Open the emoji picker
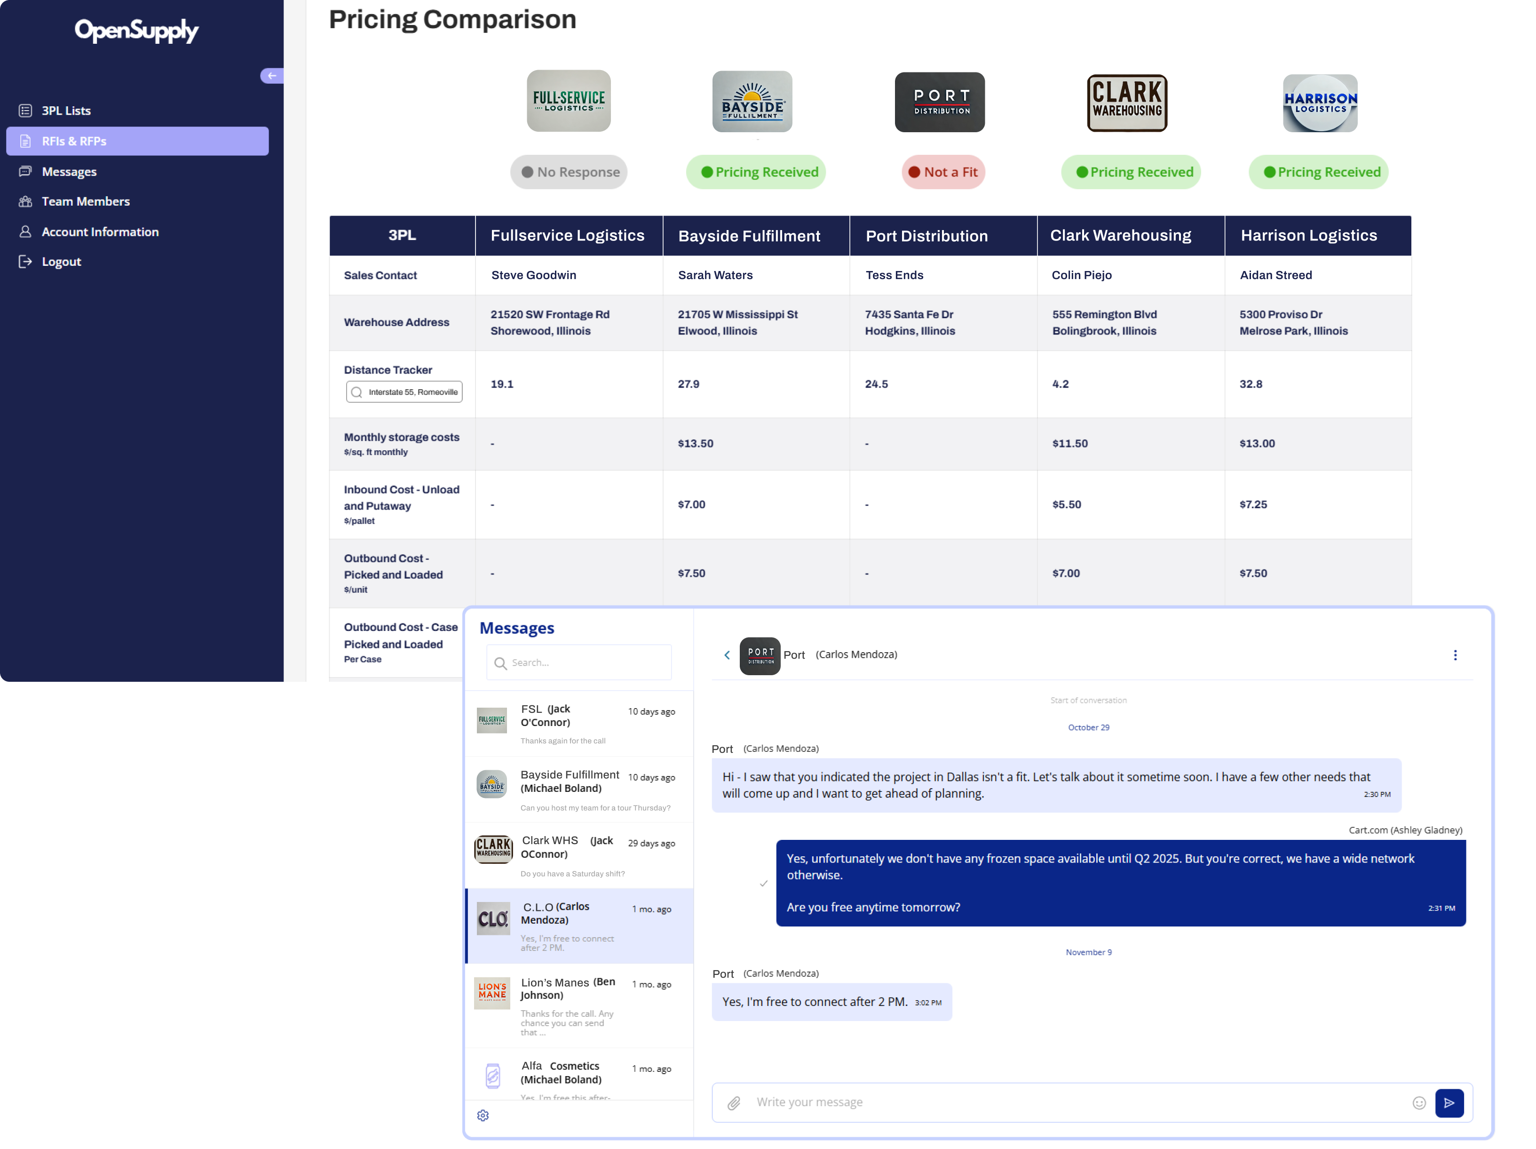Viewport: 1536px width, 1149px height. 1419,1103
